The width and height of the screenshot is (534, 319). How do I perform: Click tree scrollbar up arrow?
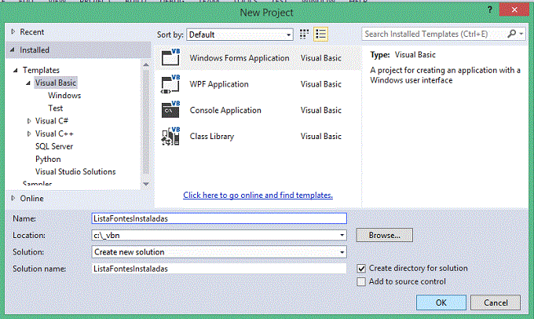pos(146,64)
